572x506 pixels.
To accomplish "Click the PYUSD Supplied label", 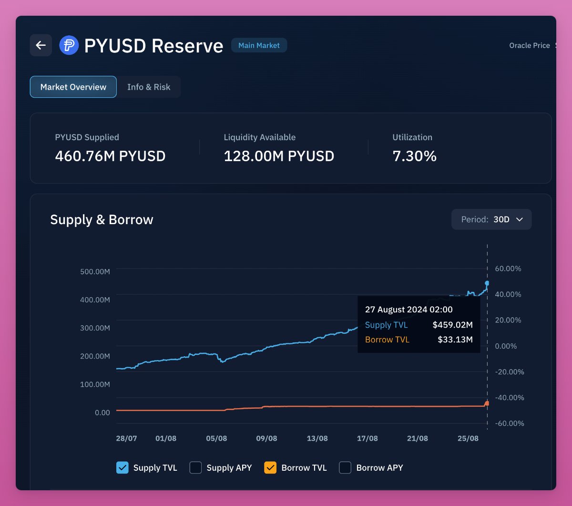I will click(87, 137).
